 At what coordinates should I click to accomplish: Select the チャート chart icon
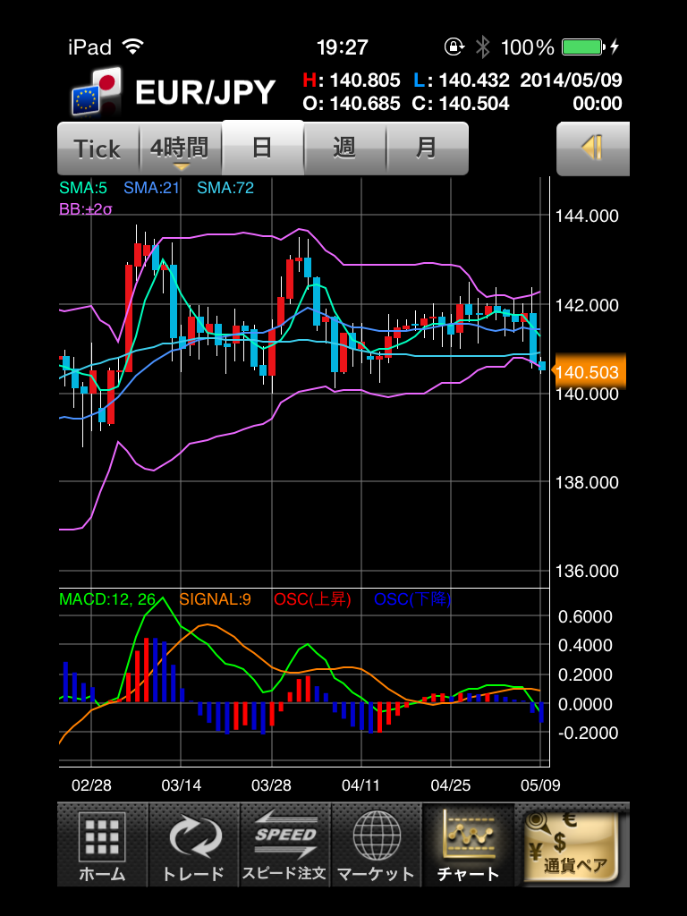coord(468,844)
